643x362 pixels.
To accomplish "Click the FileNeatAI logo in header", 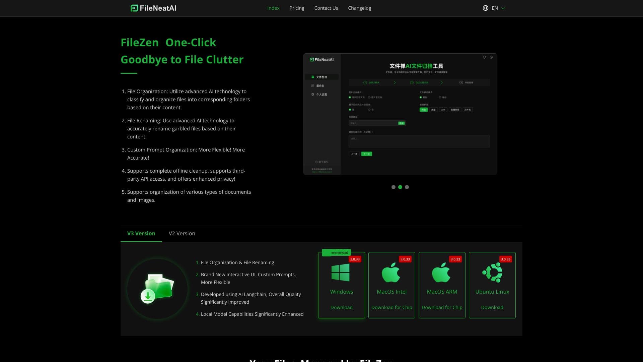I will tap(153, 8).
